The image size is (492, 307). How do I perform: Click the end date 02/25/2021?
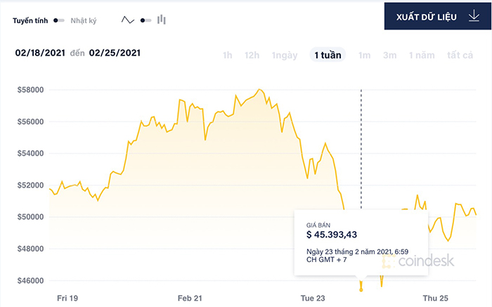tap(113, 53)
